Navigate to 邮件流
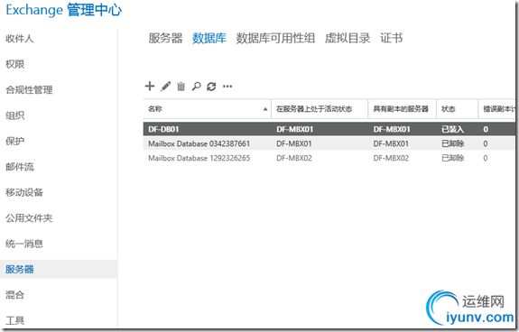 point(20,167)
